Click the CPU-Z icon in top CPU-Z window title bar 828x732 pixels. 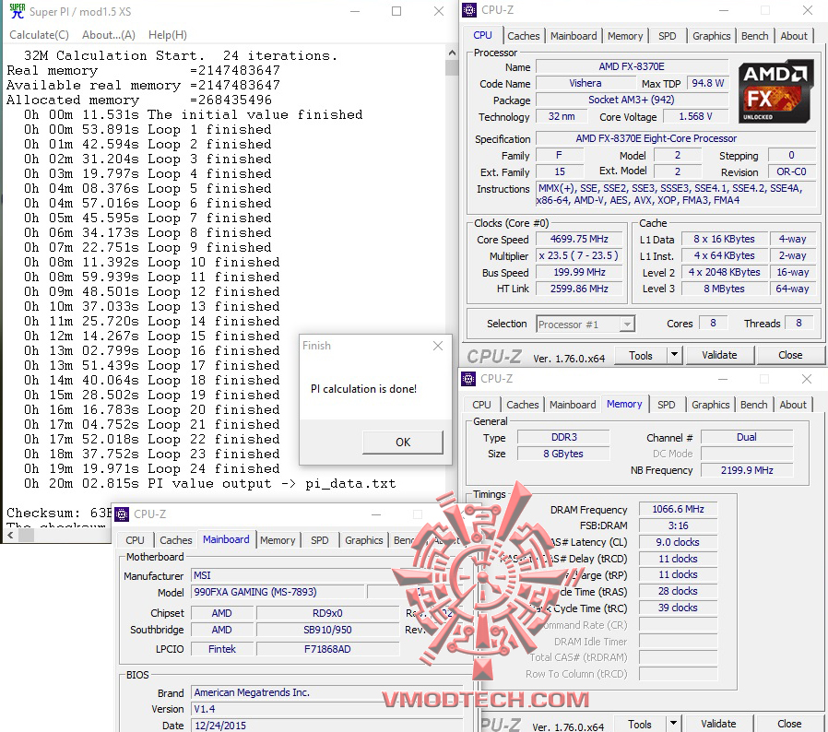click(x=469, y=10)
